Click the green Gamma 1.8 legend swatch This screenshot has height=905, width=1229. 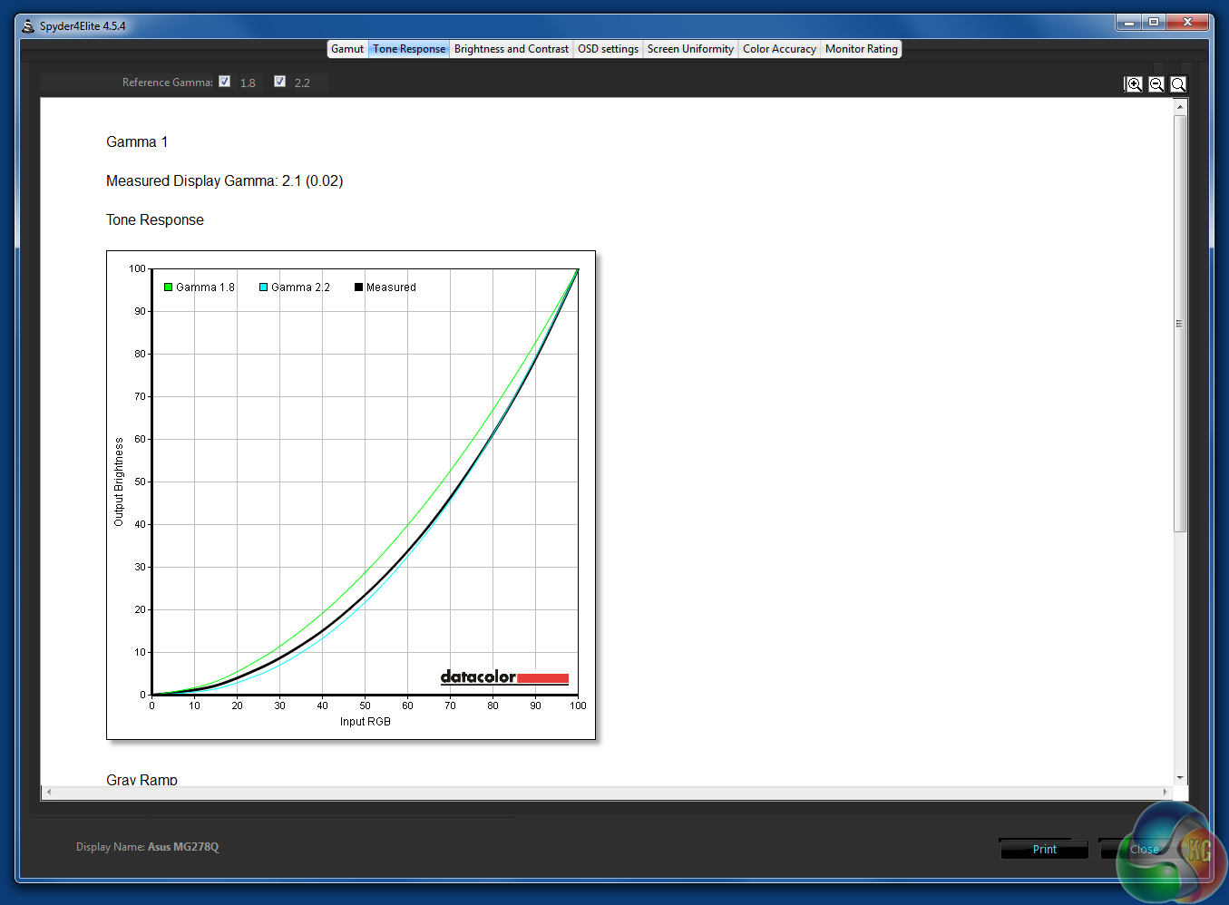tap(168, 287)
